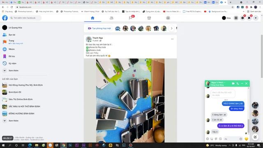Open the Friends tab in Facebook header
The height and width of the screenshot is (148, 263).
tap(111, 18)
